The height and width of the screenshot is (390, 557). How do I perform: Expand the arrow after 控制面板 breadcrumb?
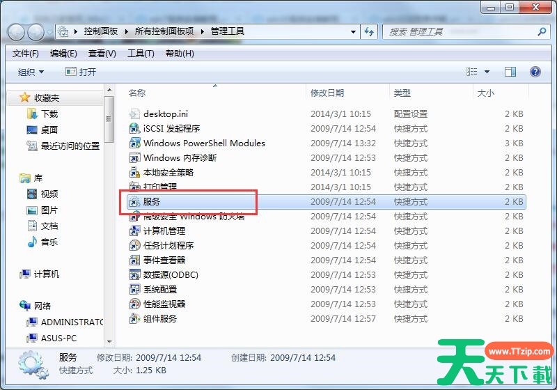pyautogui.click(x=127, y=31)
